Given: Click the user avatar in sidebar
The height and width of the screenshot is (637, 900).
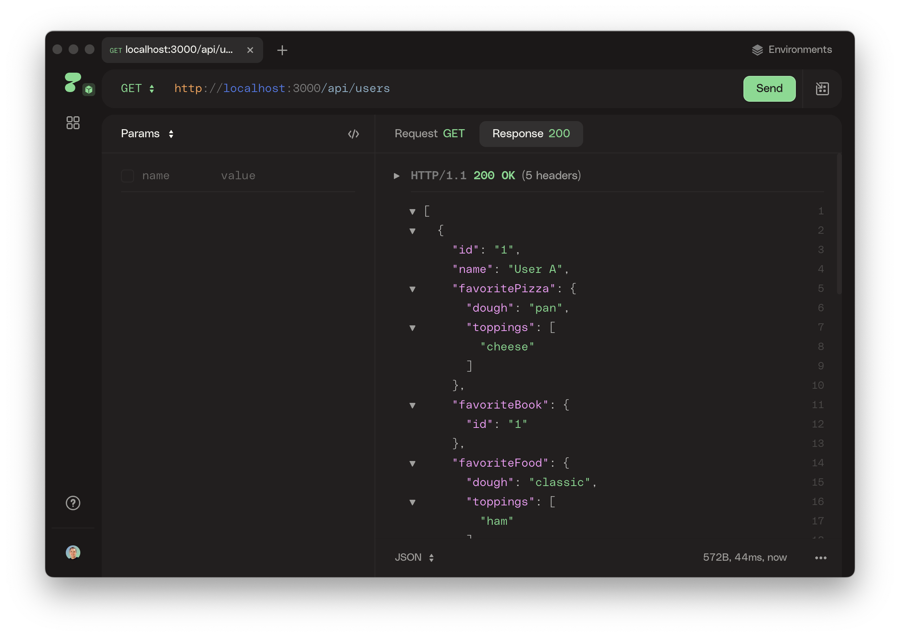Looking at the screenshot, I should tap(73, 552).
